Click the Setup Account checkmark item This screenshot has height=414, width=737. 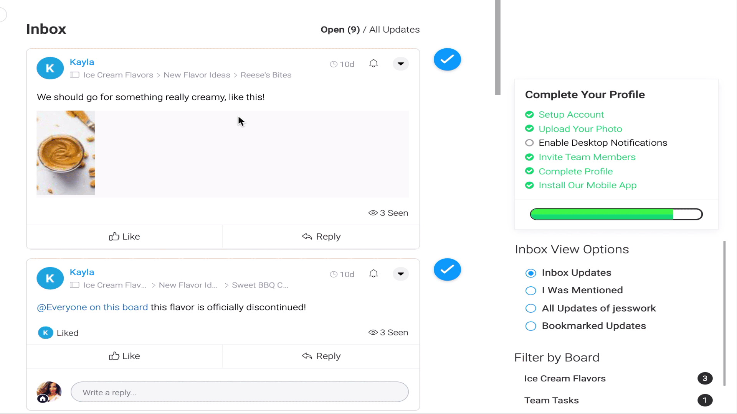(x=564, y=114)
